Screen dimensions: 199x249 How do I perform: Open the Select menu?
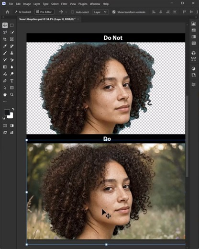55,4
